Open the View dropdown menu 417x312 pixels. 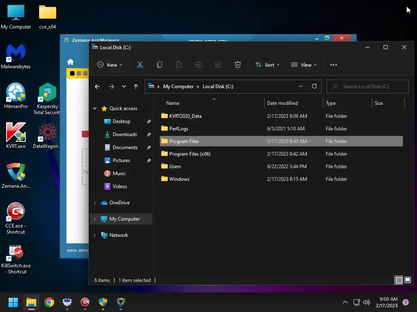[x=304, y=65]
